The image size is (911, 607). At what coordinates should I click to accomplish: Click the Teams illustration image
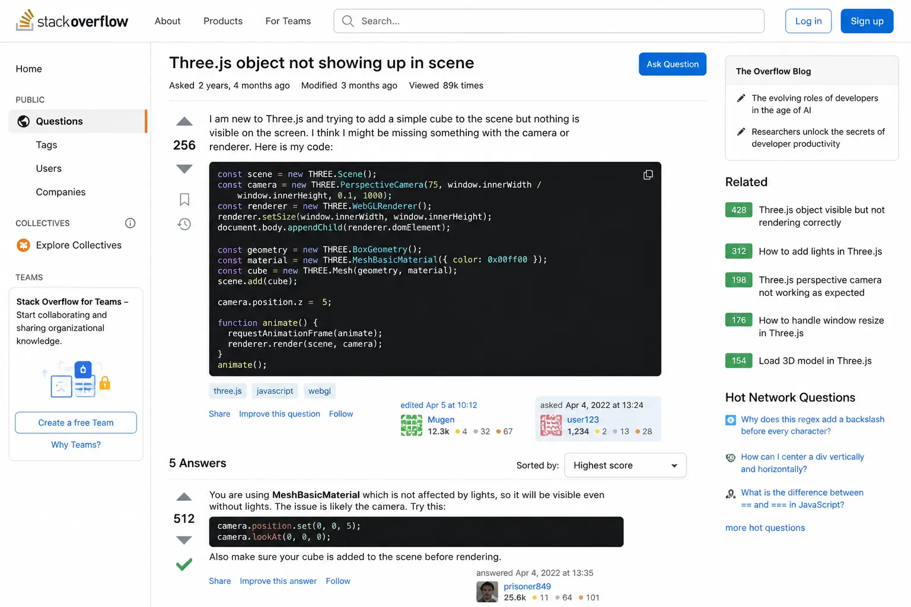click(x=76, y=378)
